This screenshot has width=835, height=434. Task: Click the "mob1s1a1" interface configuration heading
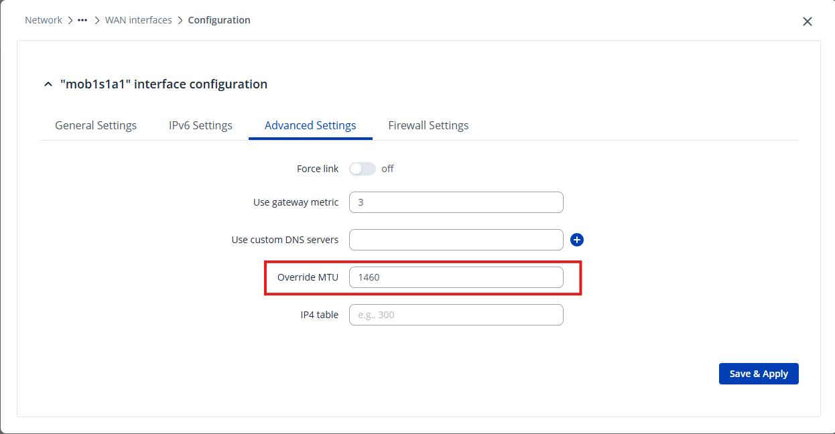pyautogui.click(x=164, y=84)
